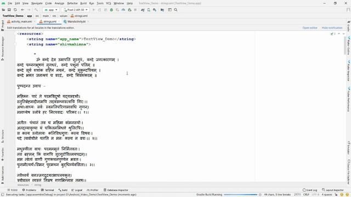Viewport: 351px width, 197px height.
Task: Open the TODO tool window
Action: click(x=12, y=190)
